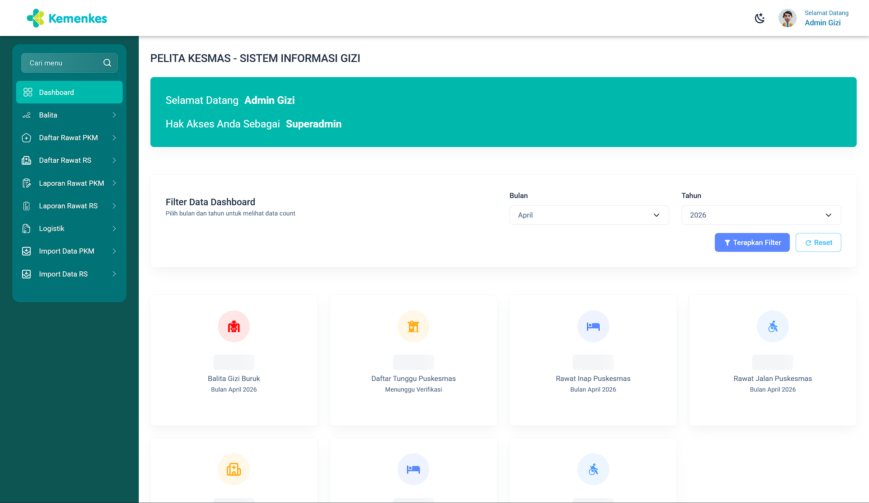Expand the Balita menu chevron
The image size is (869, 503).
(114, 115)
